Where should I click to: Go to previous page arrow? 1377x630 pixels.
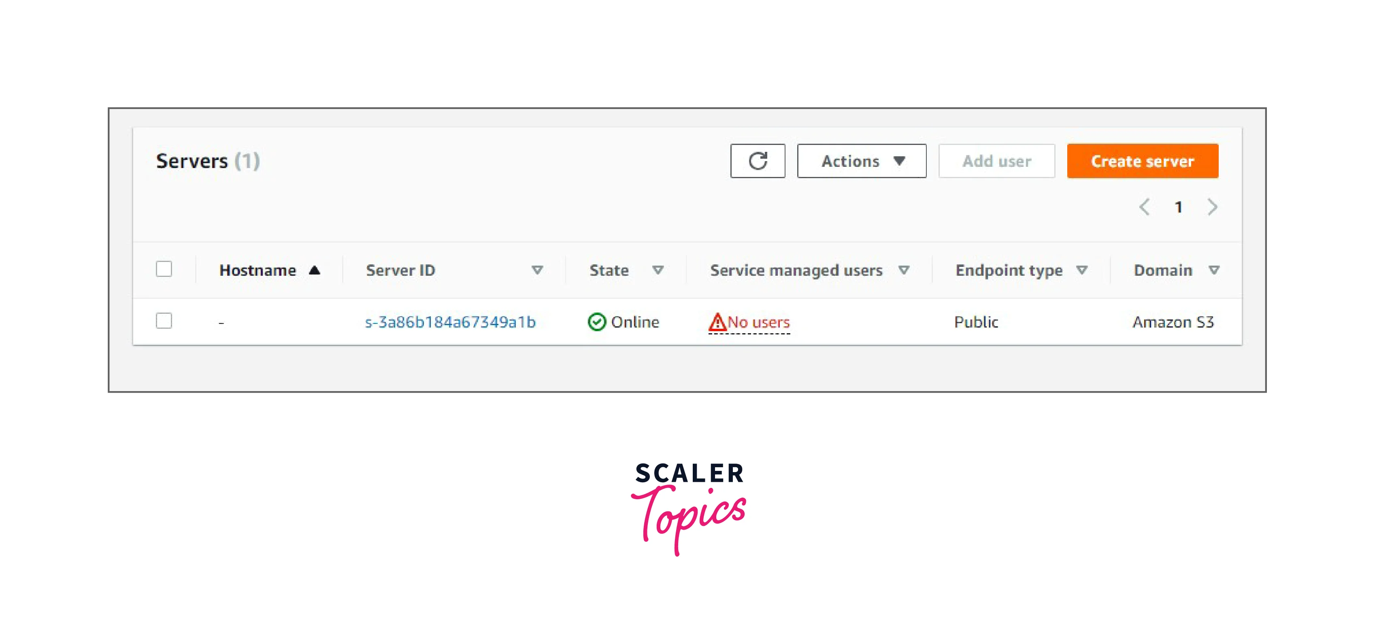pyautogui.click(x=1145, y=207)
